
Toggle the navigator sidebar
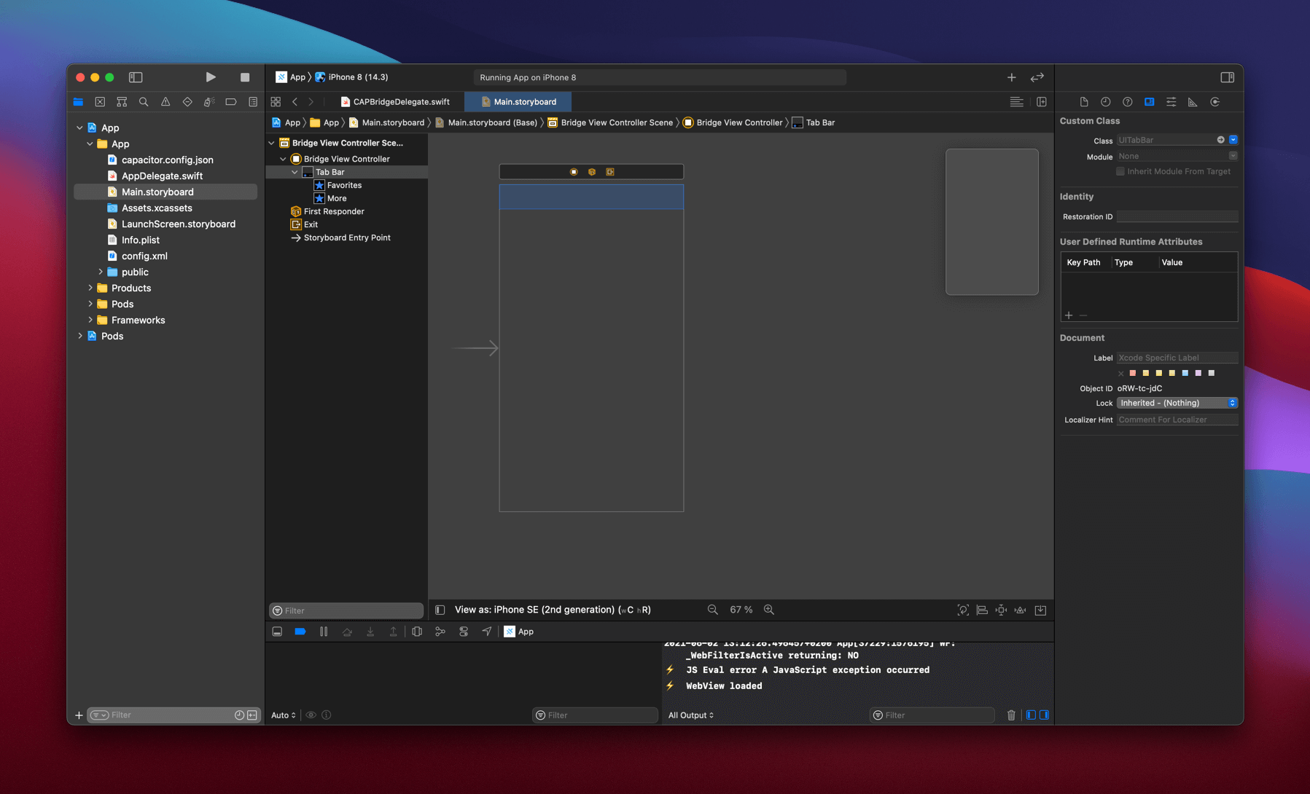tap(136, 77)
